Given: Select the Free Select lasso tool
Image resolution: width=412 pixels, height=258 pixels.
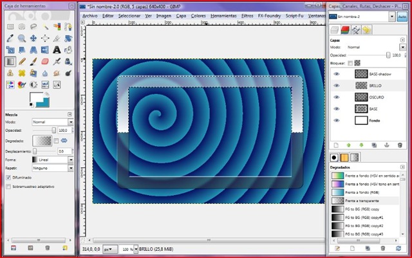Looking at the screenshot, I should point(33,26).
